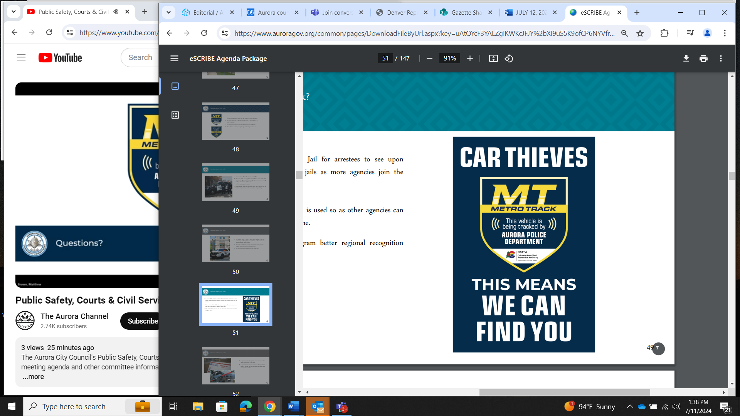Open Microsoft Word from the taskbar
Image resolution: width=740 pixels, height=416 pixels.
[x=294, y=406]
